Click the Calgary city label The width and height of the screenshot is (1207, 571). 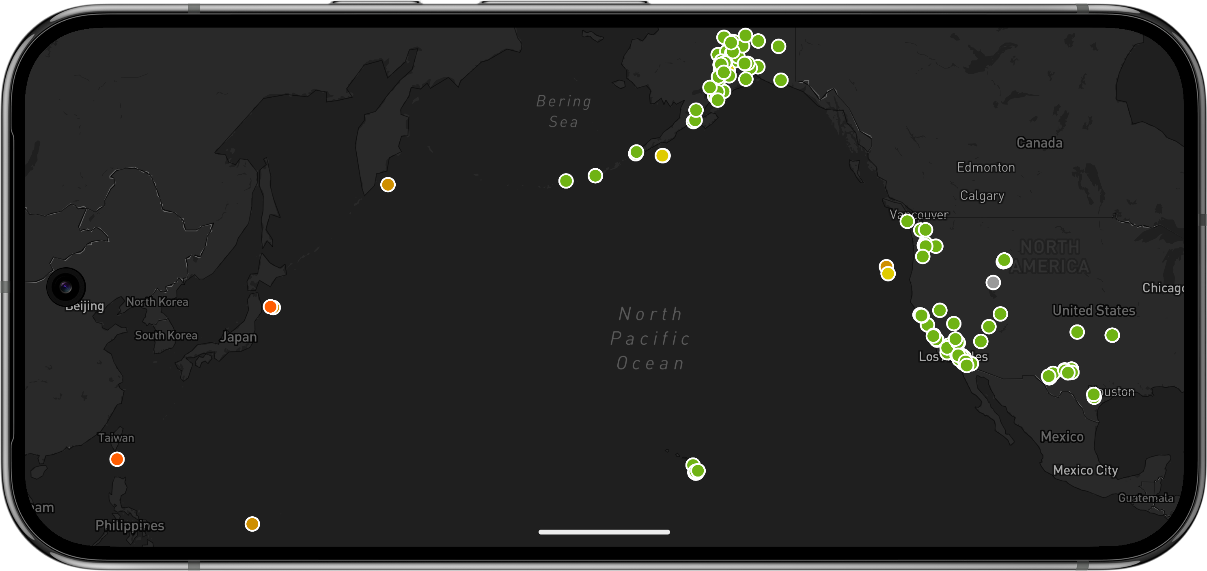point(982,195)
